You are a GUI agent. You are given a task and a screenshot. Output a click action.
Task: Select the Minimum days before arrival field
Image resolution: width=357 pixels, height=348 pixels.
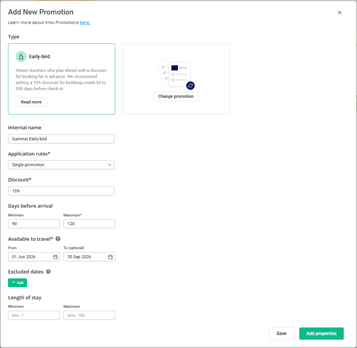pos(33,224)
